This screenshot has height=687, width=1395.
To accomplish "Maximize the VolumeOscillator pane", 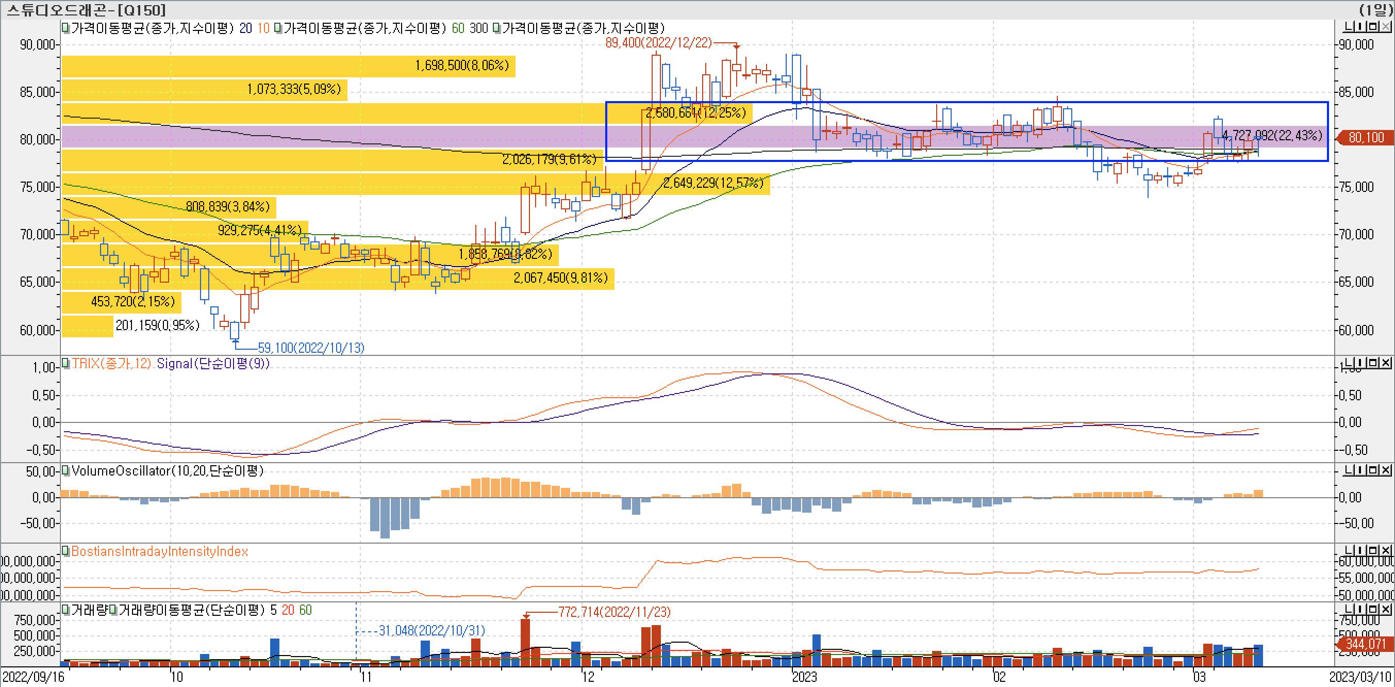I will point(1373,470).
